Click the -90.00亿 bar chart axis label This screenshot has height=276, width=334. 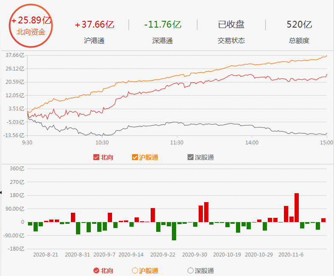[x=14, y=236]
